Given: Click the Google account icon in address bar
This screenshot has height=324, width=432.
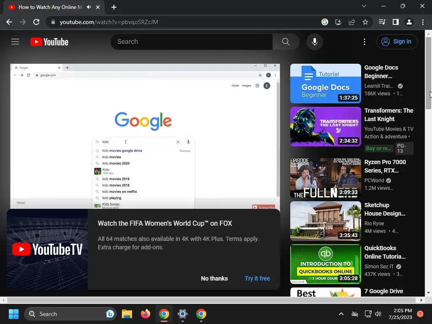Looking at the screenshot, I should 325,22.
